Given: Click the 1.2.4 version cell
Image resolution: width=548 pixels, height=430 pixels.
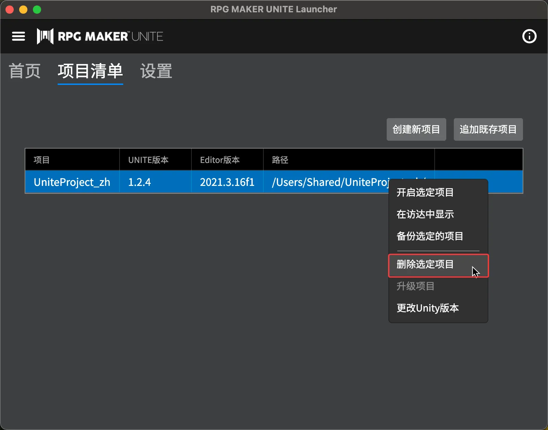Looking at the screenshot, I should click(155, 182).
